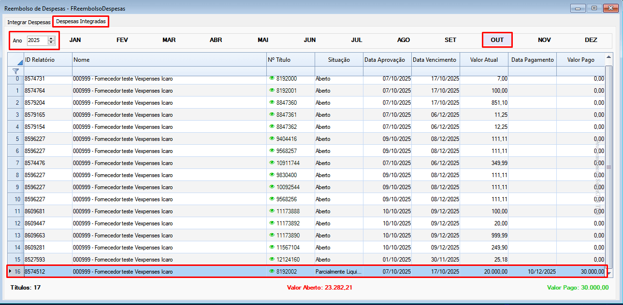Click eye icon on Parcialmente Liquidado row 8192002
This screenshot has height=305, width=623.
click(x=271, y=271)
